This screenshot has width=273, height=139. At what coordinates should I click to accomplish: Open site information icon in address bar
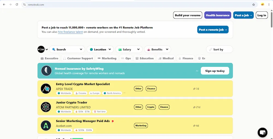24,5
